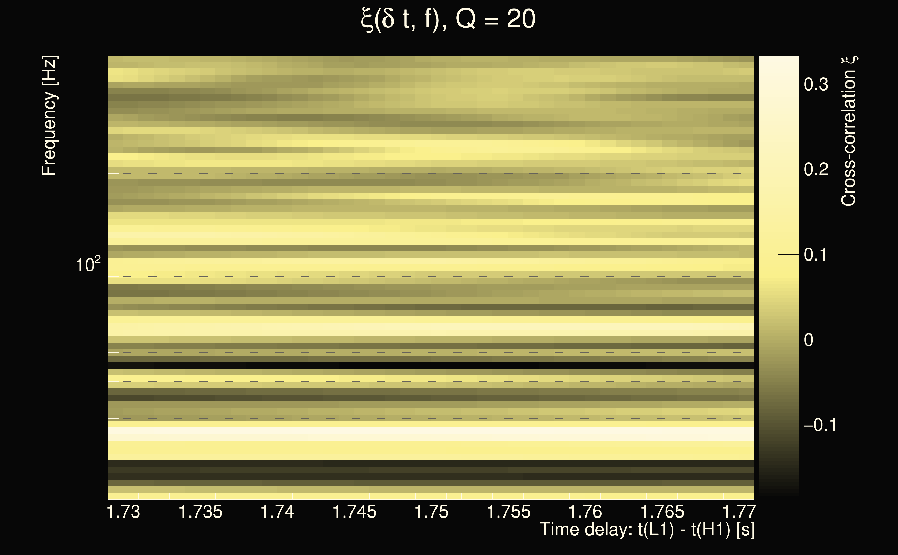Click the colorbar tick label 0.1
The width and height of the screenshot is (898, 555).
(x=815, y=255)
